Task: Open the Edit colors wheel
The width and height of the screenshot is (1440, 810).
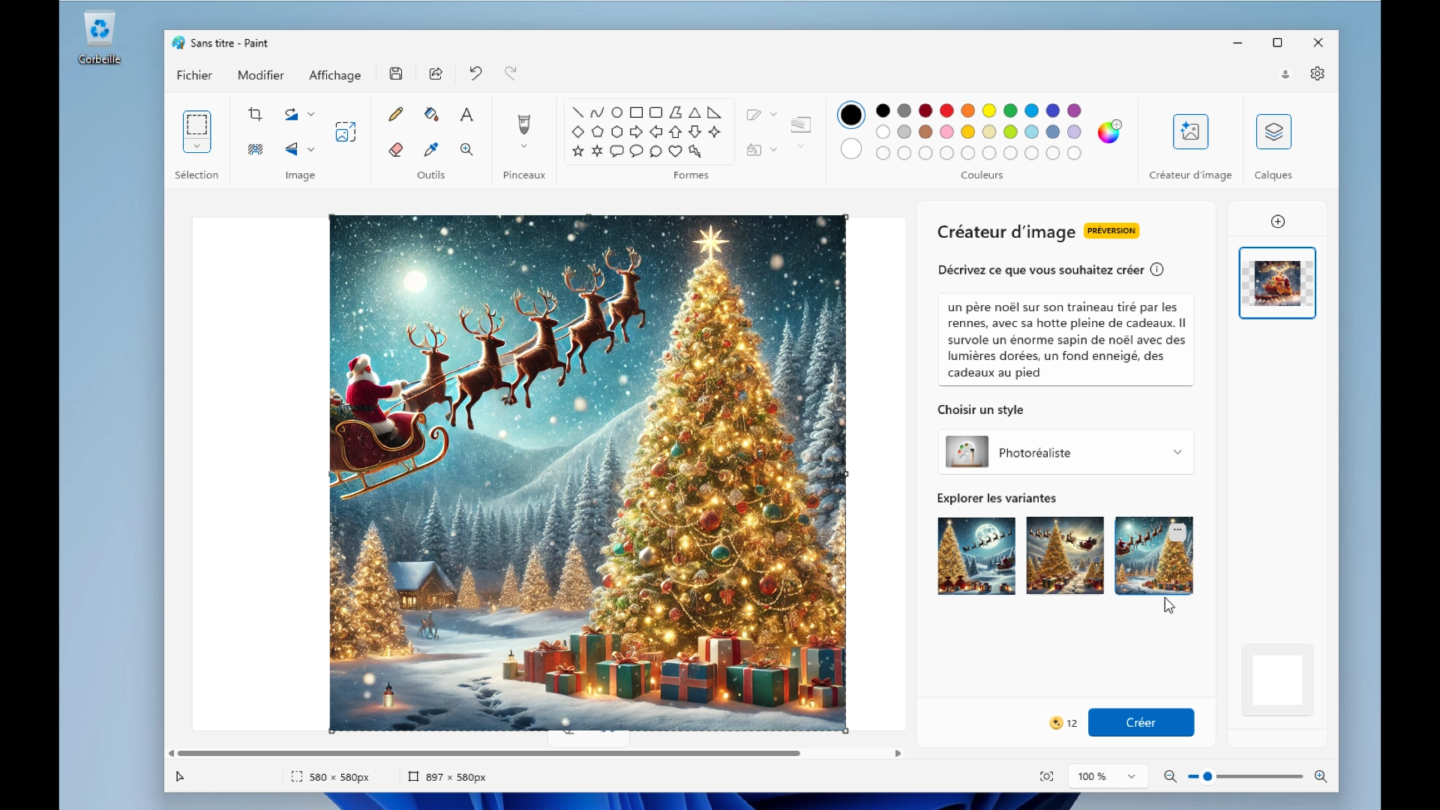Action: coord(1109,131)
